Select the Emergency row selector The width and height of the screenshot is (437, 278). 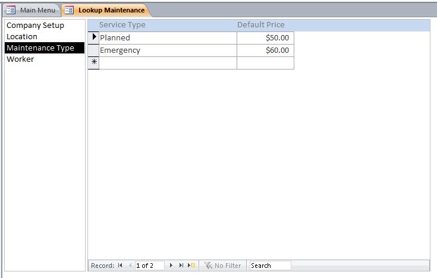pyautogui.click(x=93, y=50)
